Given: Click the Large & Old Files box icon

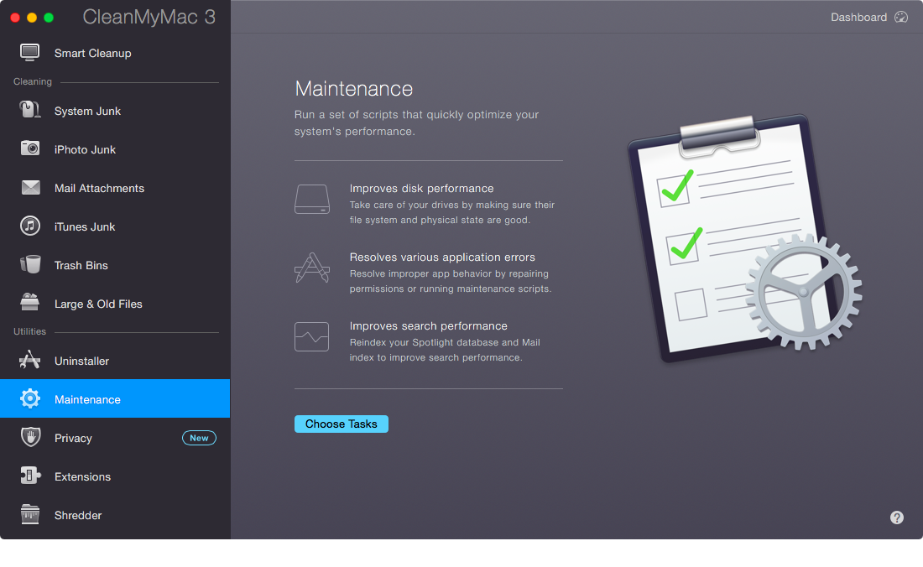Looking at the screenshot, I should click(x=29, y=302).
